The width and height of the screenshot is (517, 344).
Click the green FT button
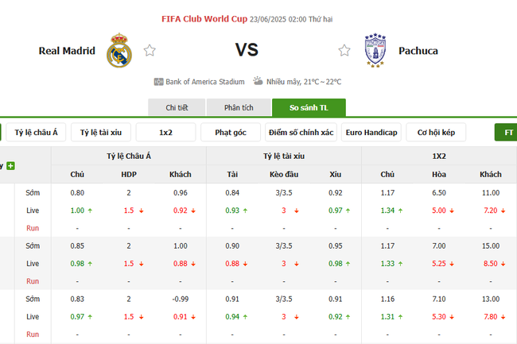tap(507, 133)
